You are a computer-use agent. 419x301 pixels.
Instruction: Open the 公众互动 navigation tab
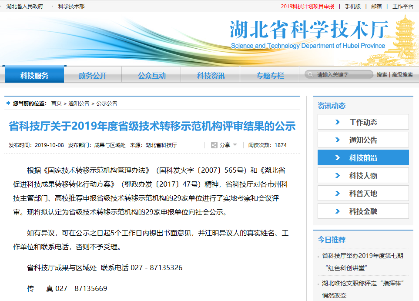[152, 75]
